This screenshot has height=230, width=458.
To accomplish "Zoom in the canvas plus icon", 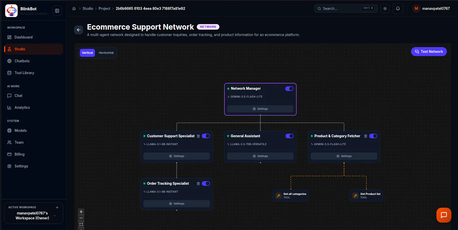I will click(81, 212).
